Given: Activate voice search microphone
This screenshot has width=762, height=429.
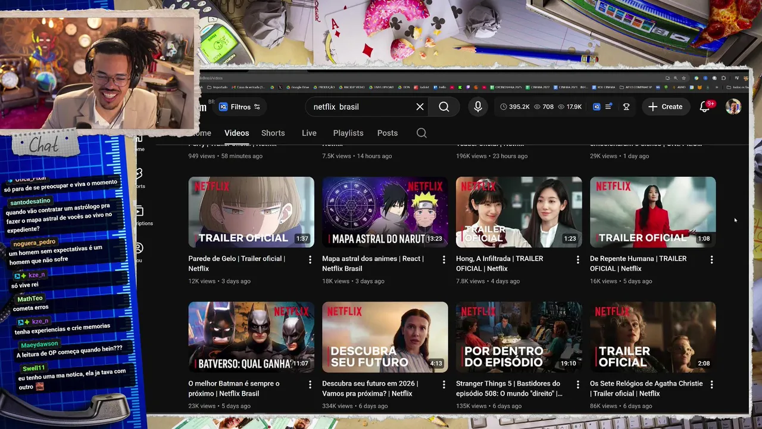Looking at the screenshot, I should 477,107.
